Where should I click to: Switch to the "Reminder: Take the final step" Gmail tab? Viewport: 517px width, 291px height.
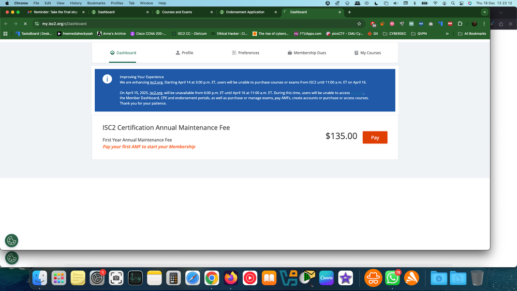pos(55,12)
